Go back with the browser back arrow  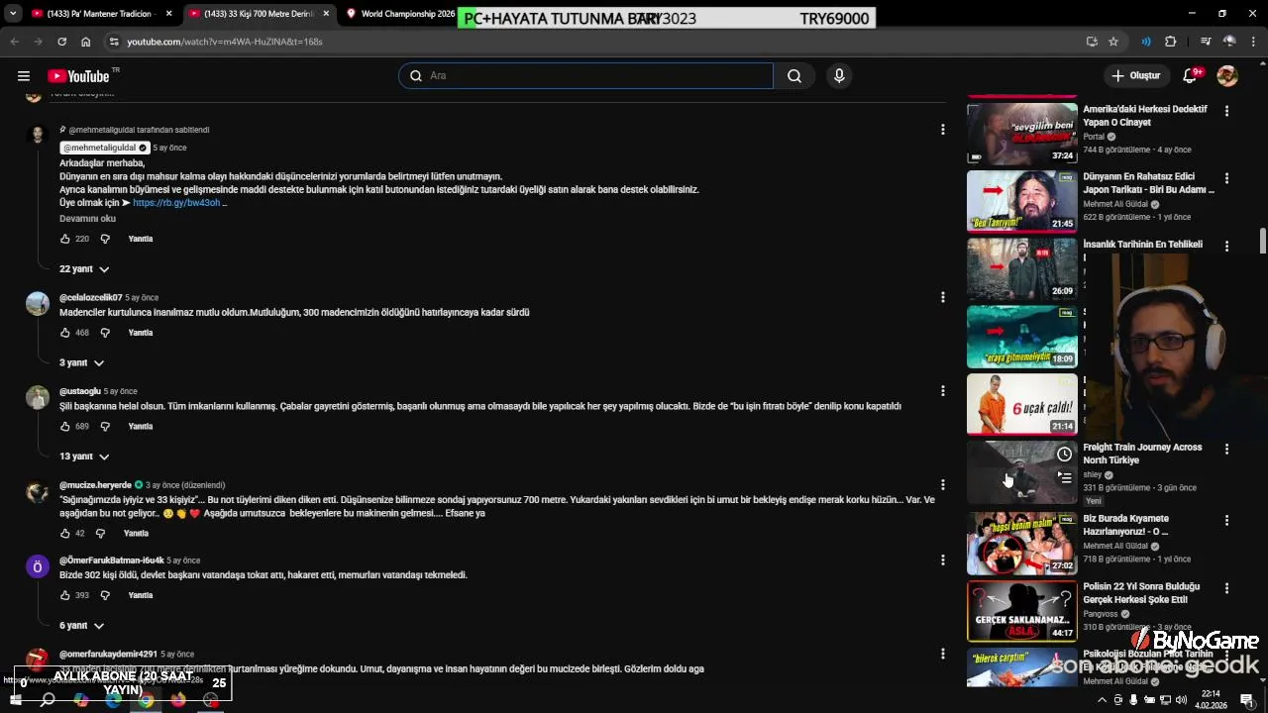[14, 42]
